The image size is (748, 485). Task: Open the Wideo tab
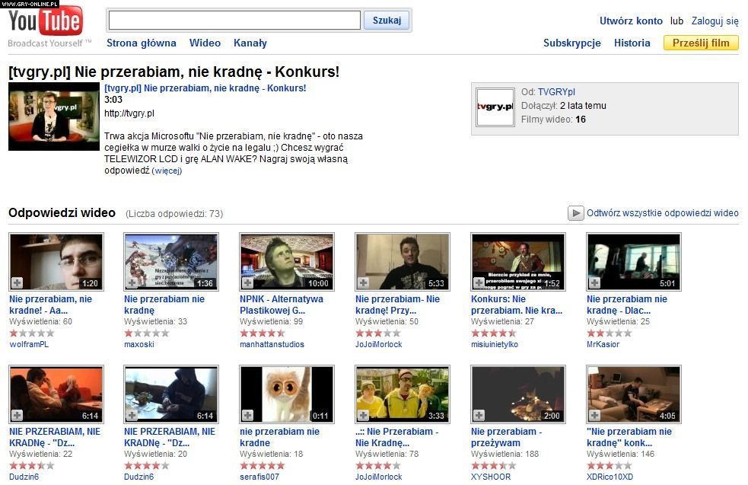[205, 43]
